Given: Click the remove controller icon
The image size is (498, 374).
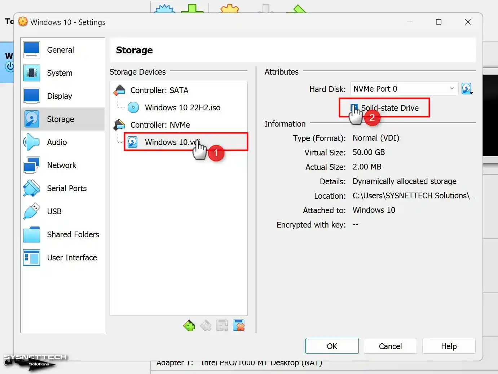Looking at the screenshot, I should coord(206,325).
